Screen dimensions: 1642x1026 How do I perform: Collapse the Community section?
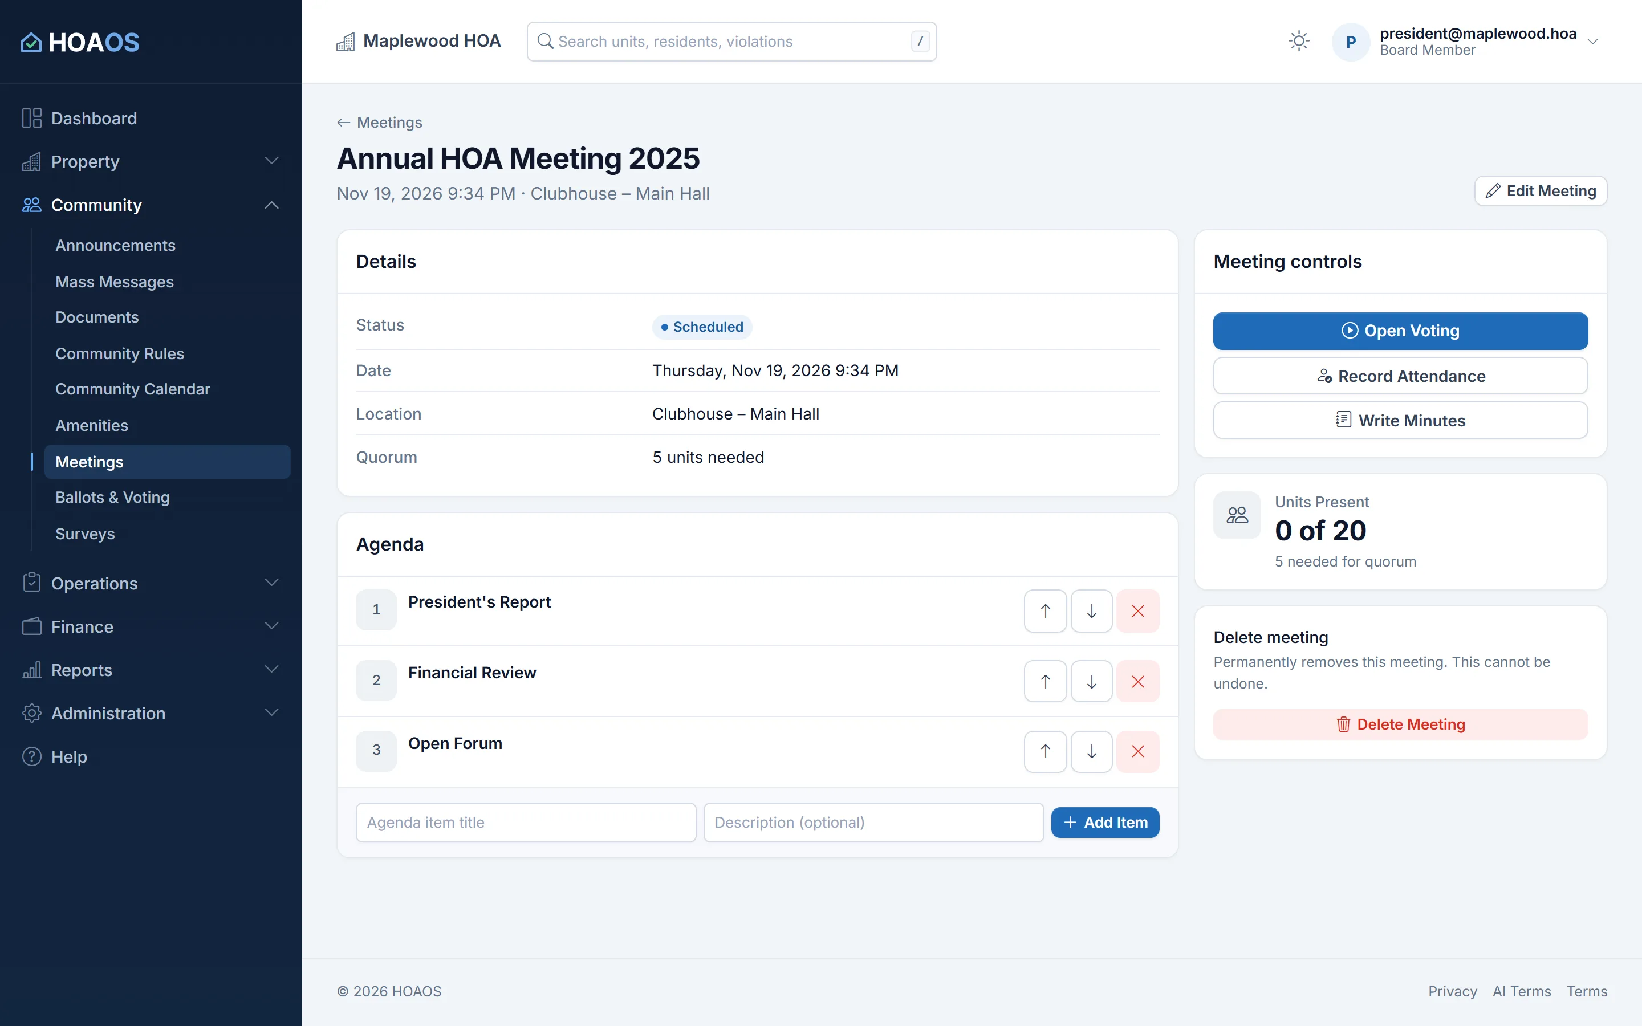[x=151, y=205]
